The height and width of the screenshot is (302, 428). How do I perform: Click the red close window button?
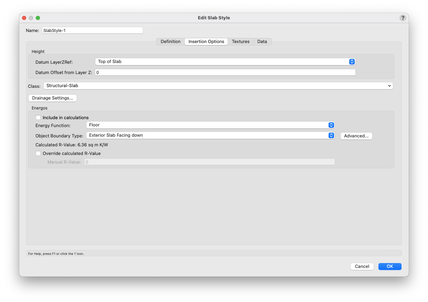24,18
